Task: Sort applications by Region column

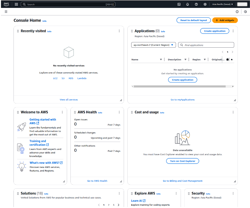Action: 205,59
